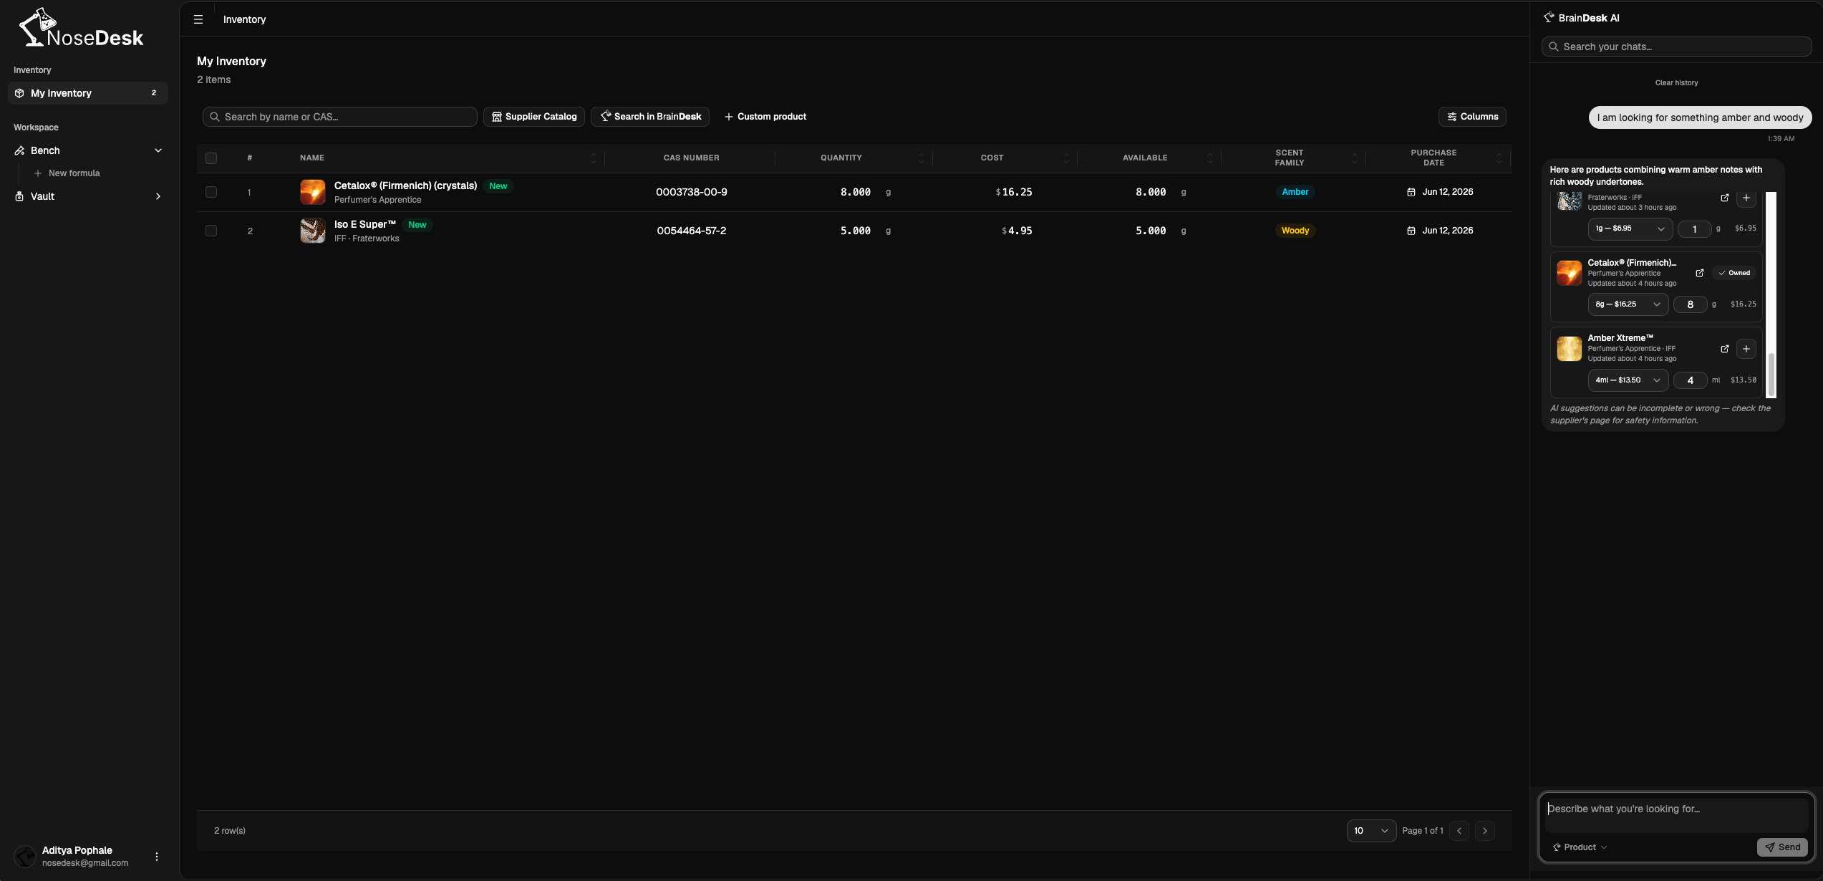Screen dimensions: 1823x881
Task: Click the quantity field showing 4 ml
Action: (1691, 380)
